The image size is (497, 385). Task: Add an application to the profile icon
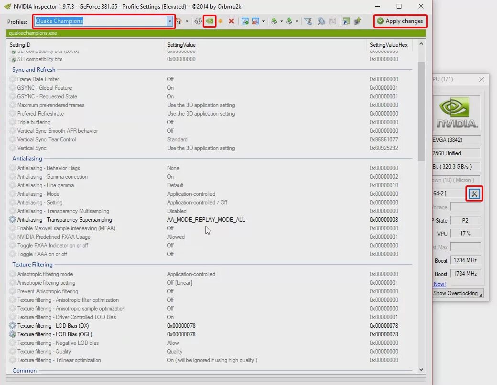coord(245,21)
